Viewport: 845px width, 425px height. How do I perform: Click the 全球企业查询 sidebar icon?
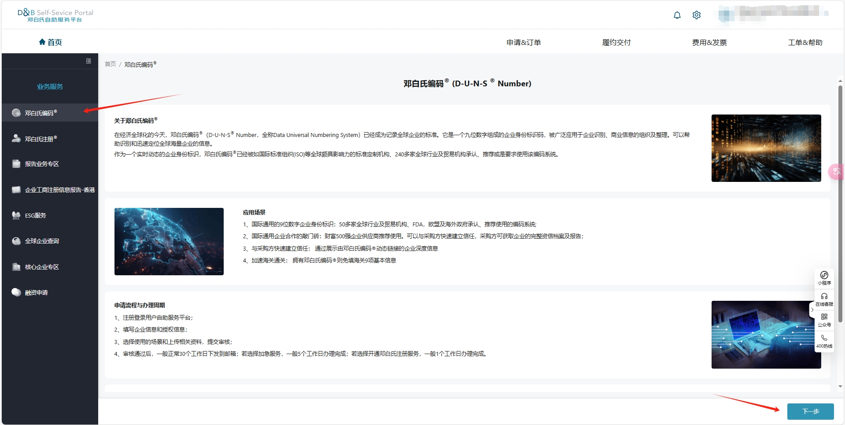tap(16, 241)
